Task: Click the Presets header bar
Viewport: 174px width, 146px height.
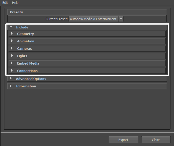Action: 87,12
